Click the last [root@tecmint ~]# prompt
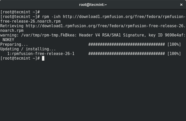Screen dimensions: 186x121 click(x=20, y=58)
